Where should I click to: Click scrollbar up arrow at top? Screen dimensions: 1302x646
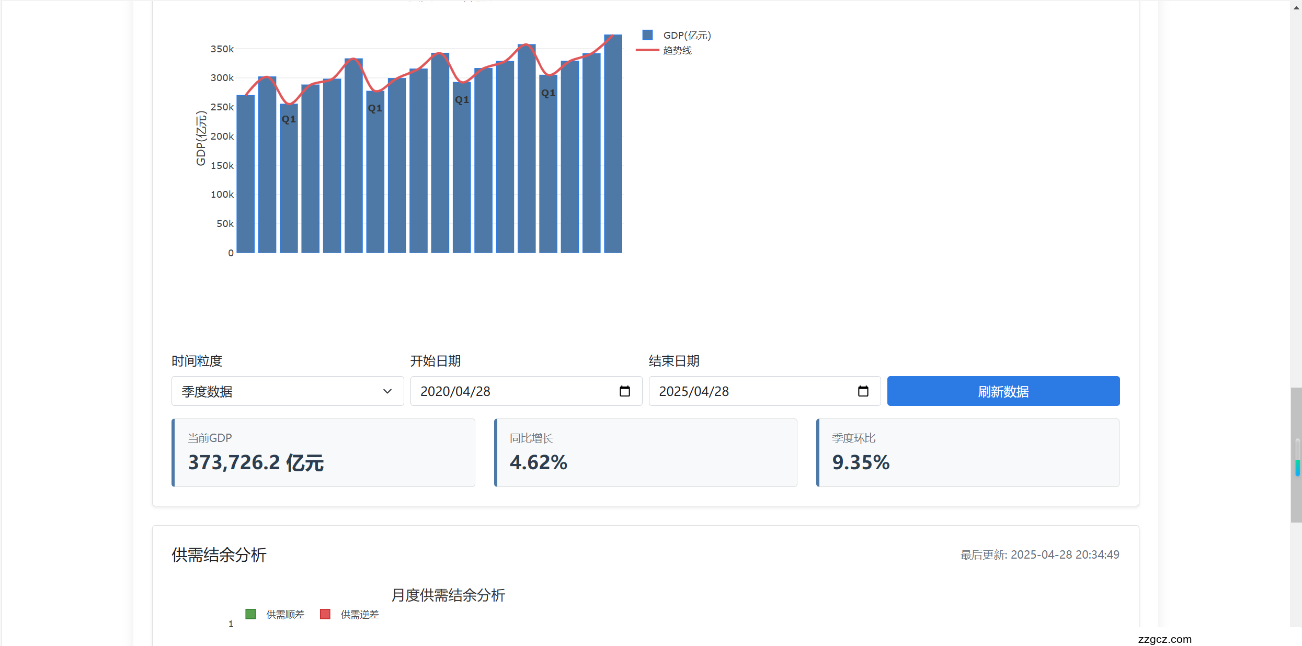1296,7
